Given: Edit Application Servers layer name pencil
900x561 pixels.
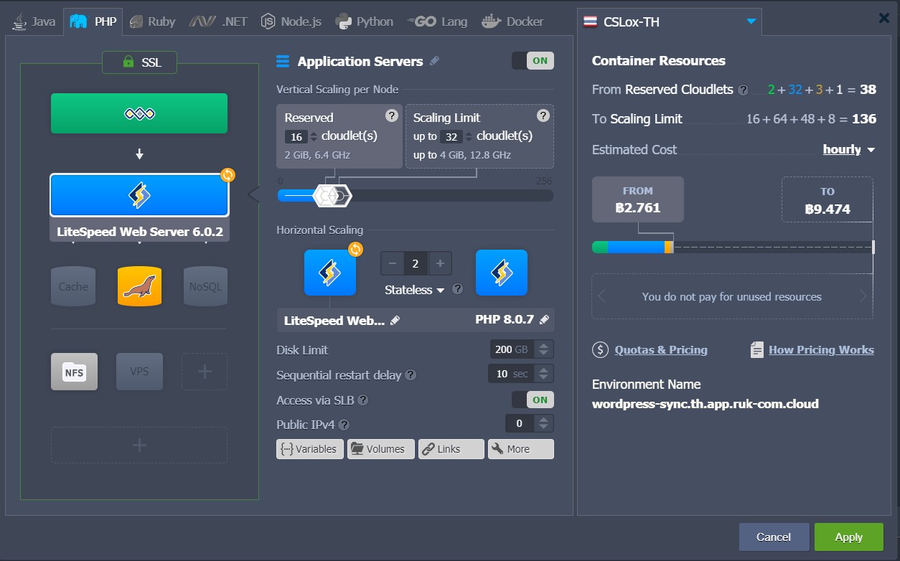Looking at the screenshot, I should click(x=434, y=61).
